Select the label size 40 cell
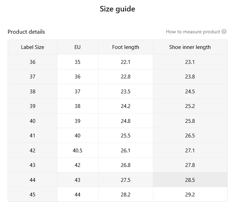Viewport: 230px width, 202px height. pyautogui.click(x=33, y=121)
